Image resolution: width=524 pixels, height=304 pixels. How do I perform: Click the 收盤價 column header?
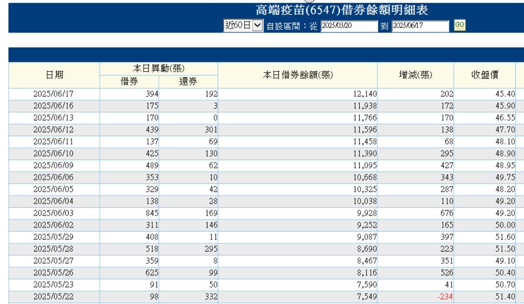tap(484, 75)
